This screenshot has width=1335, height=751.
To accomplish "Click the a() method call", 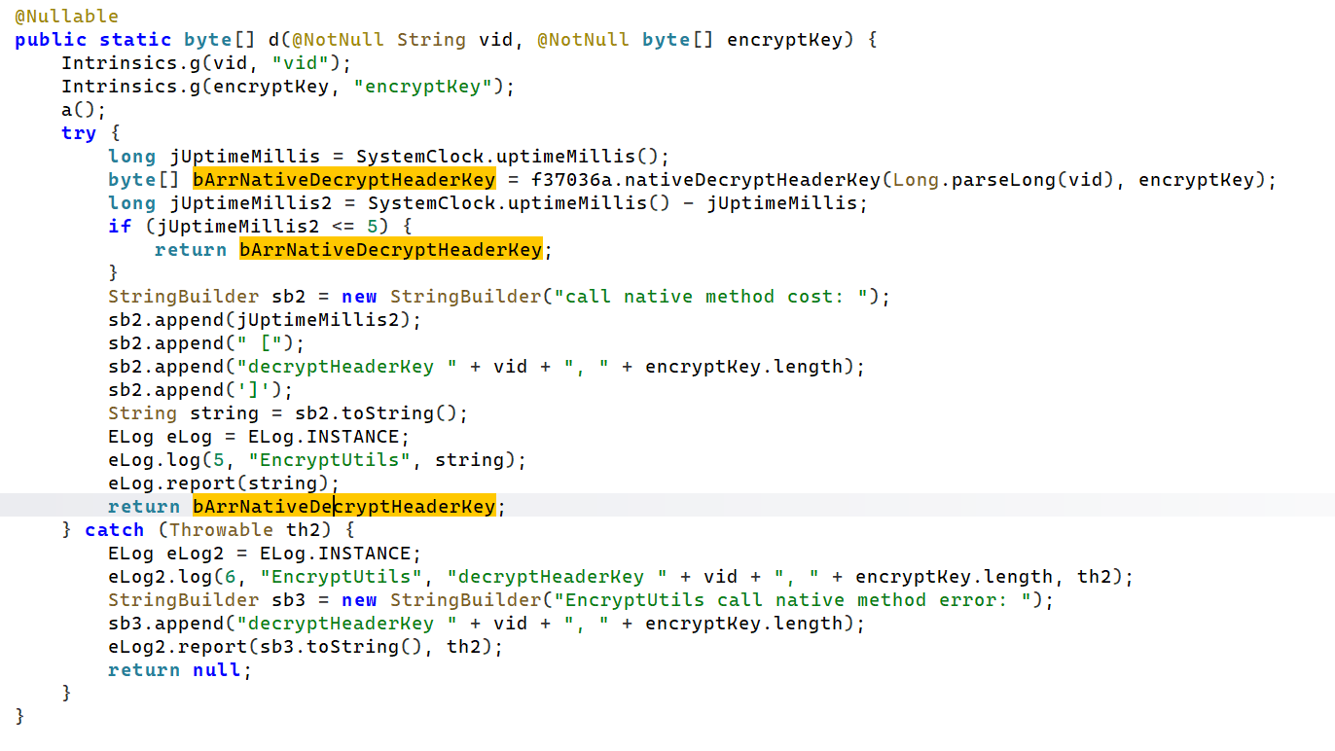I will (78, 110).
